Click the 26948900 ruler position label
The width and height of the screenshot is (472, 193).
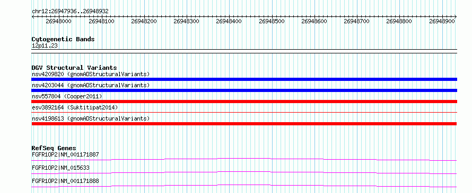point(442,22)
